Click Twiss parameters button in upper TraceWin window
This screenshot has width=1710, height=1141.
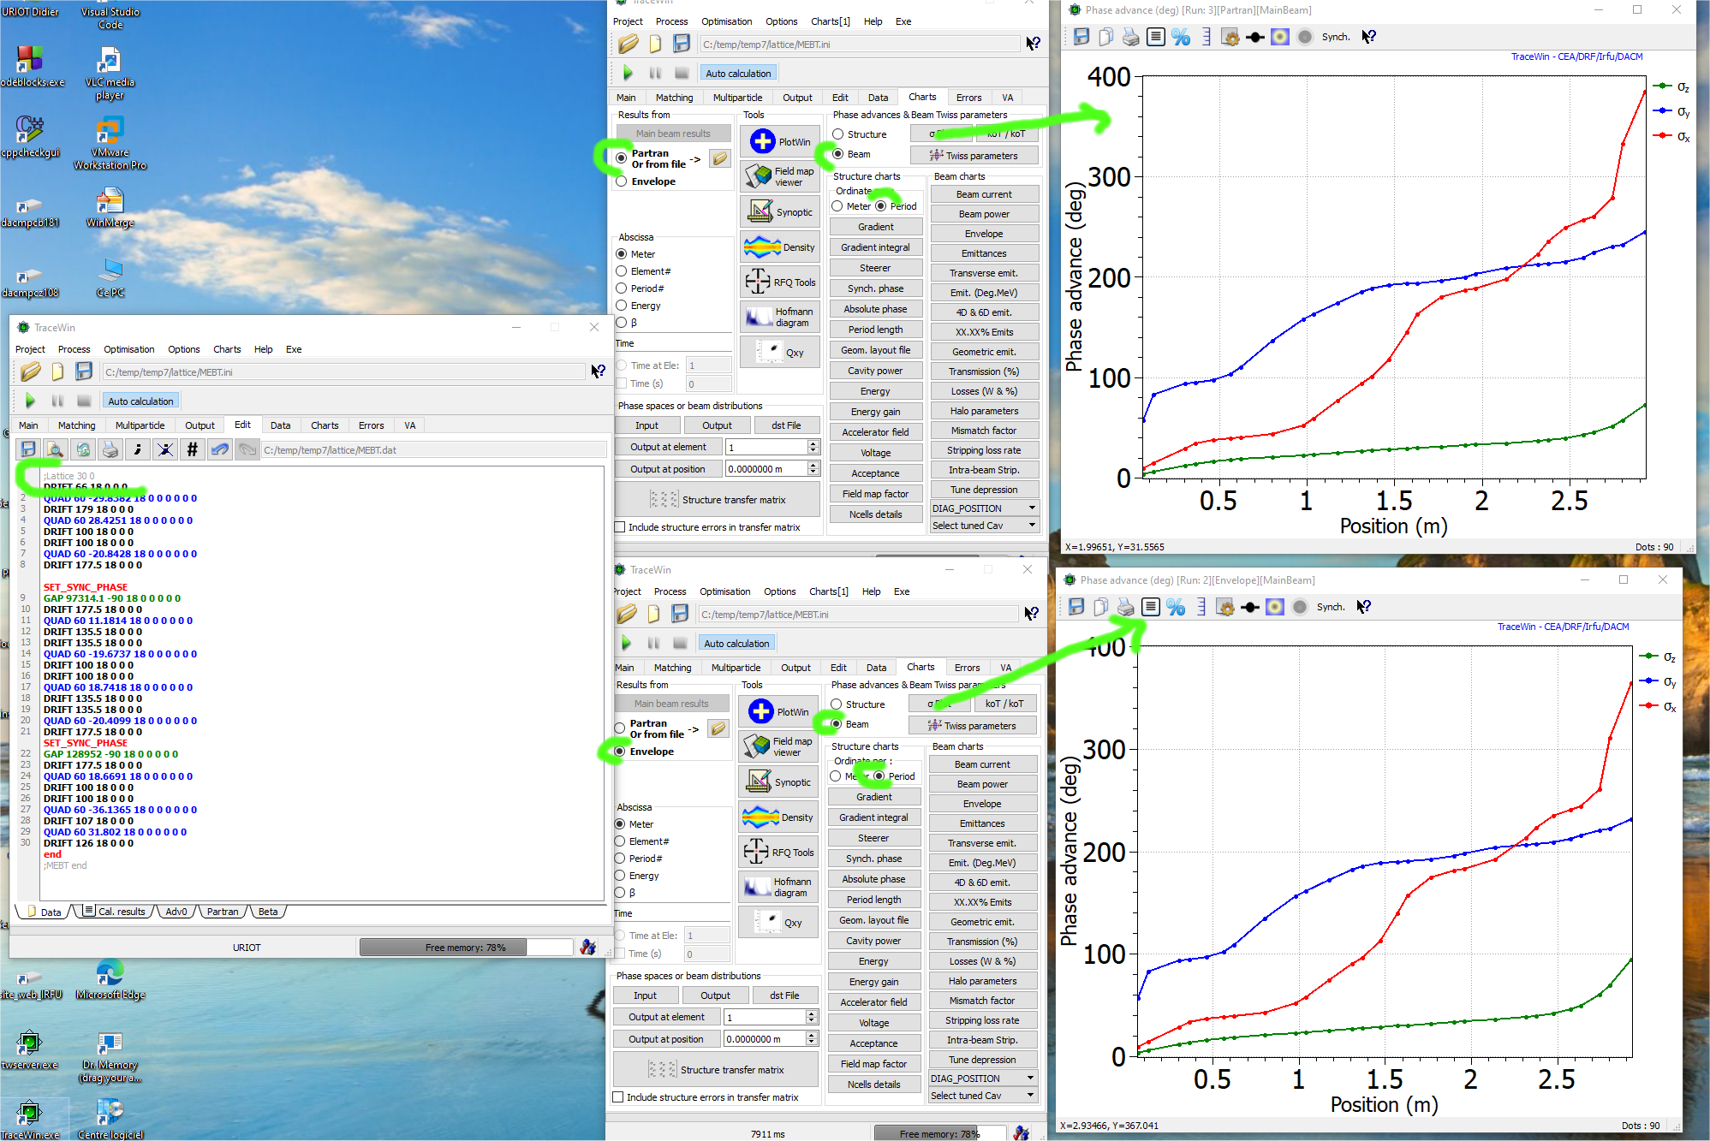click(x=974, y=156)
